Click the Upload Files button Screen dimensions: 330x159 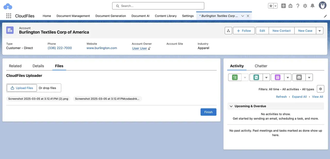tap(22, 88)
